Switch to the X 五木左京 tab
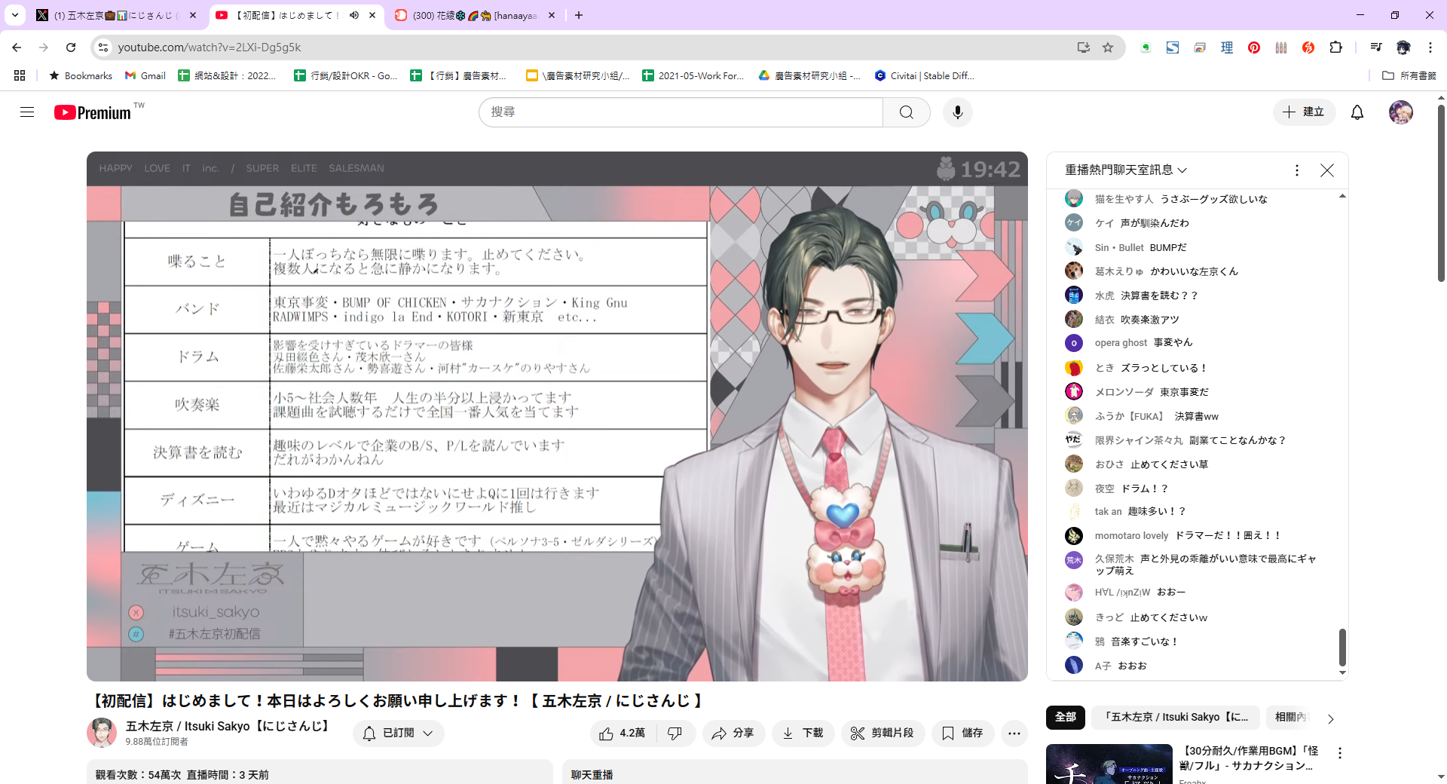This screenshot has width=1447, height=784. pos(115,15)
